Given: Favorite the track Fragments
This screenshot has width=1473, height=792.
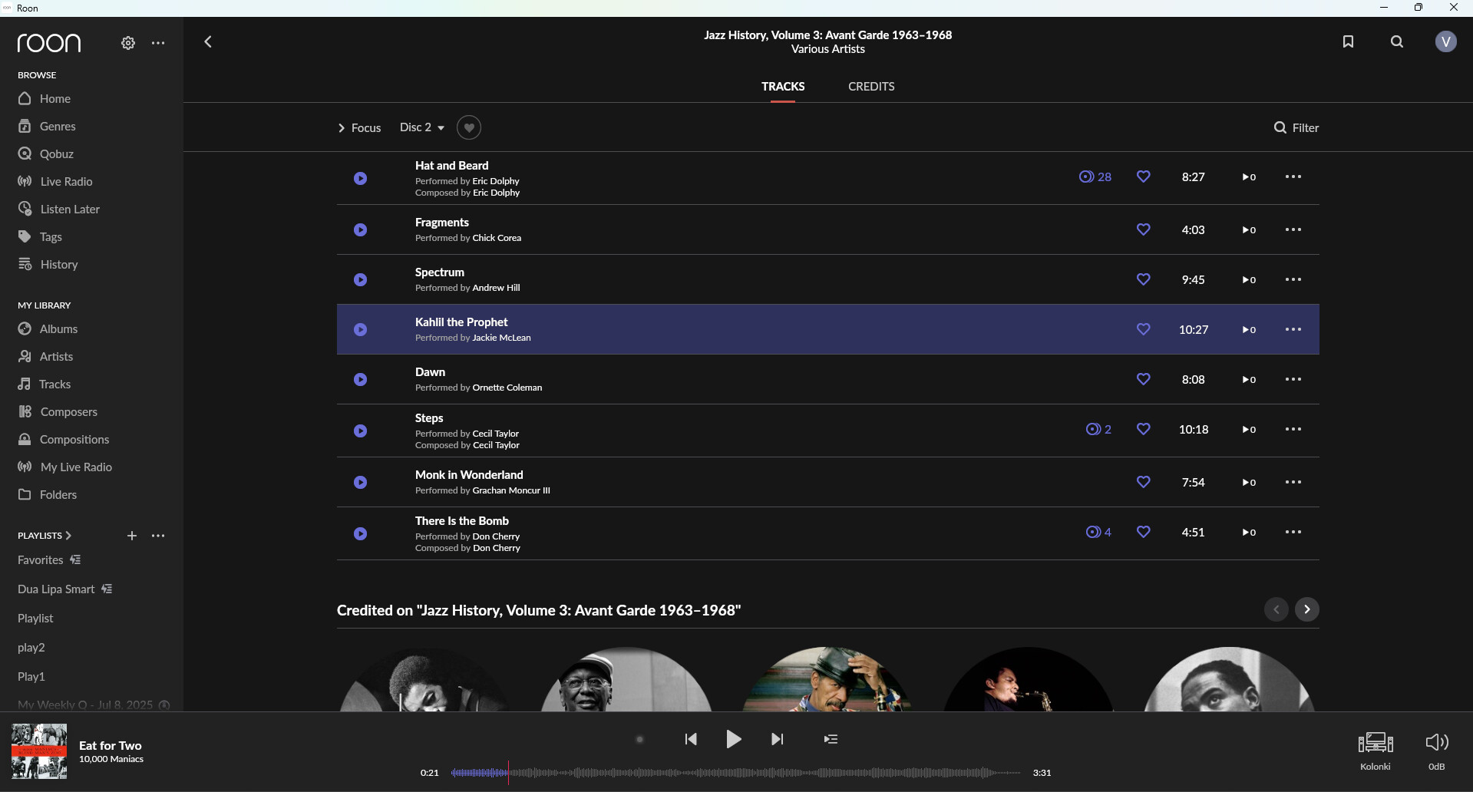Looking at the screenshot, I should click(1143, 229).
